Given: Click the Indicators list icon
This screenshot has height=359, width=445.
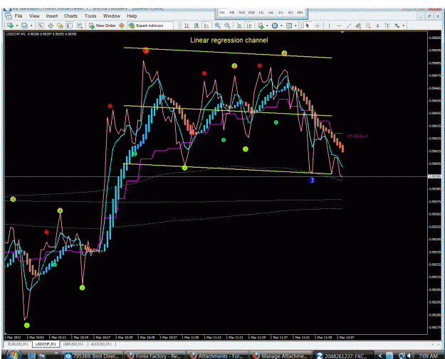Looking at the screenshot, I should 261,26.
